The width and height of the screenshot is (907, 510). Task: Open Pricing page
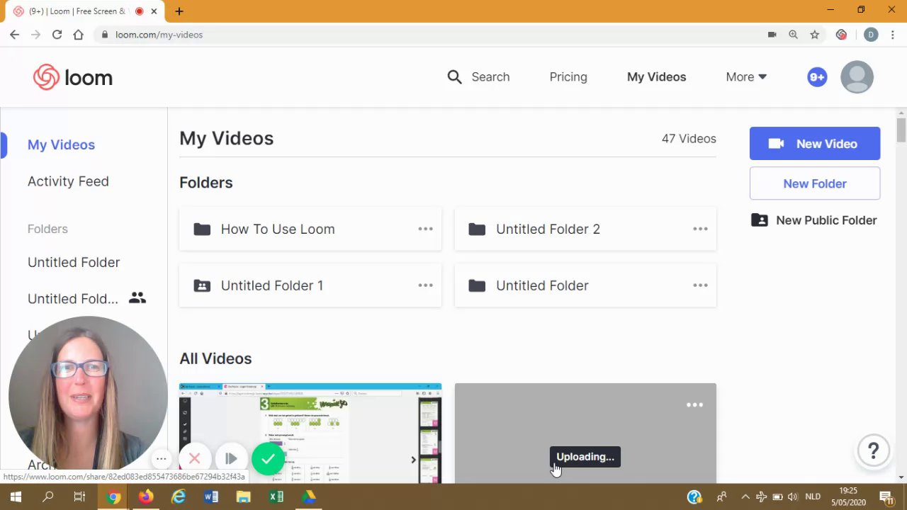(x=568, y=77)
